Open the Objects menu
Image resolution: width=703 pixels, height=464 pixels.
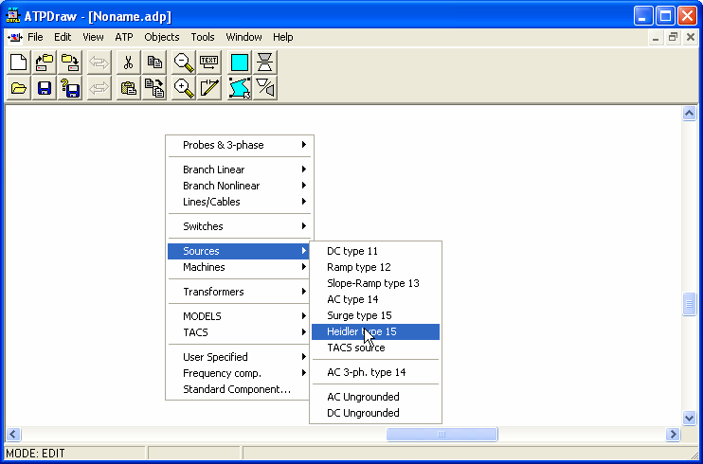click(x=162, y=37)
